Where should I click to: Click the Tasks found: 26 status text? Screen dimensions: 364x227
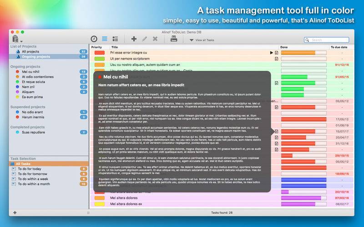pyautogui.click(x=222, y=212)
